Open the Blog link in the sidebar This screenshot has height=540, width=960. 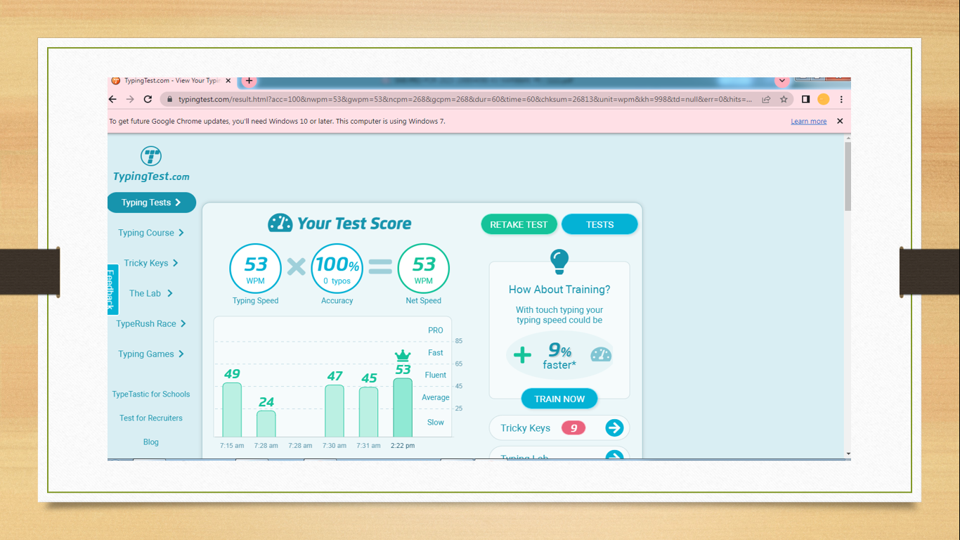click(x=151, y=442)
